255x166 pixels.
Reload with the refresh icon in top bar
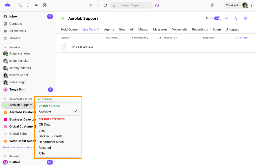click(x=105, y=5)
